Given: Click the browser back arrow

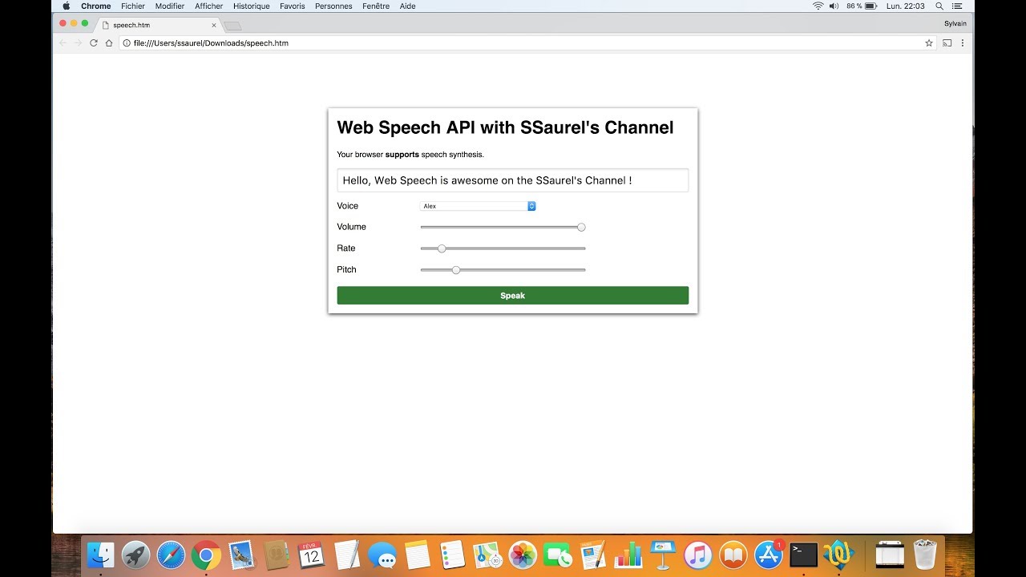Looking at the screenshot, I should [63, 42].
